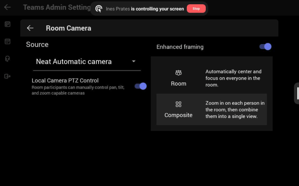Image resolution: width=299 pixels, height=186 pixels.
Task: Select the Composite framing label
Action: (x=178, y=115)
